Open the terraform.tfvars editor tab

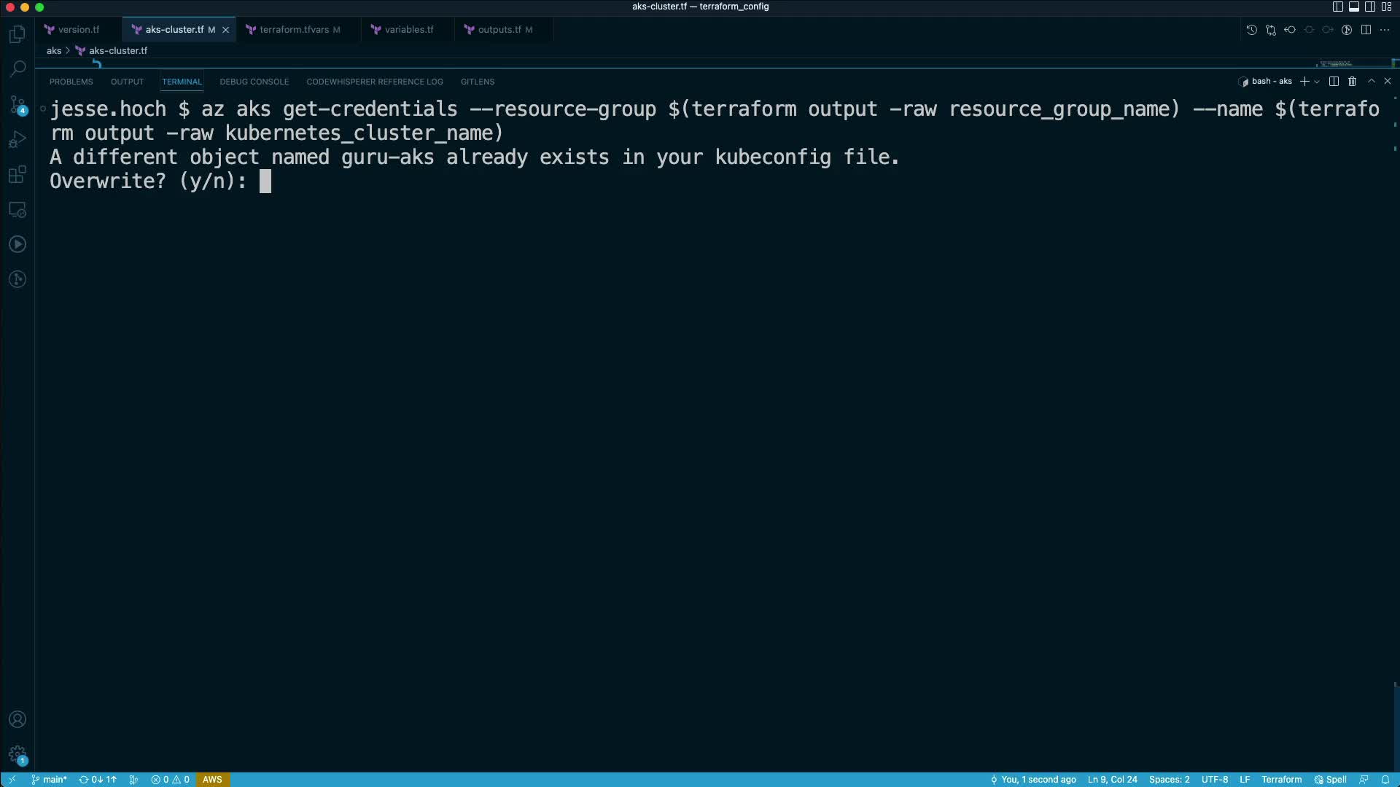pos(294,30)
